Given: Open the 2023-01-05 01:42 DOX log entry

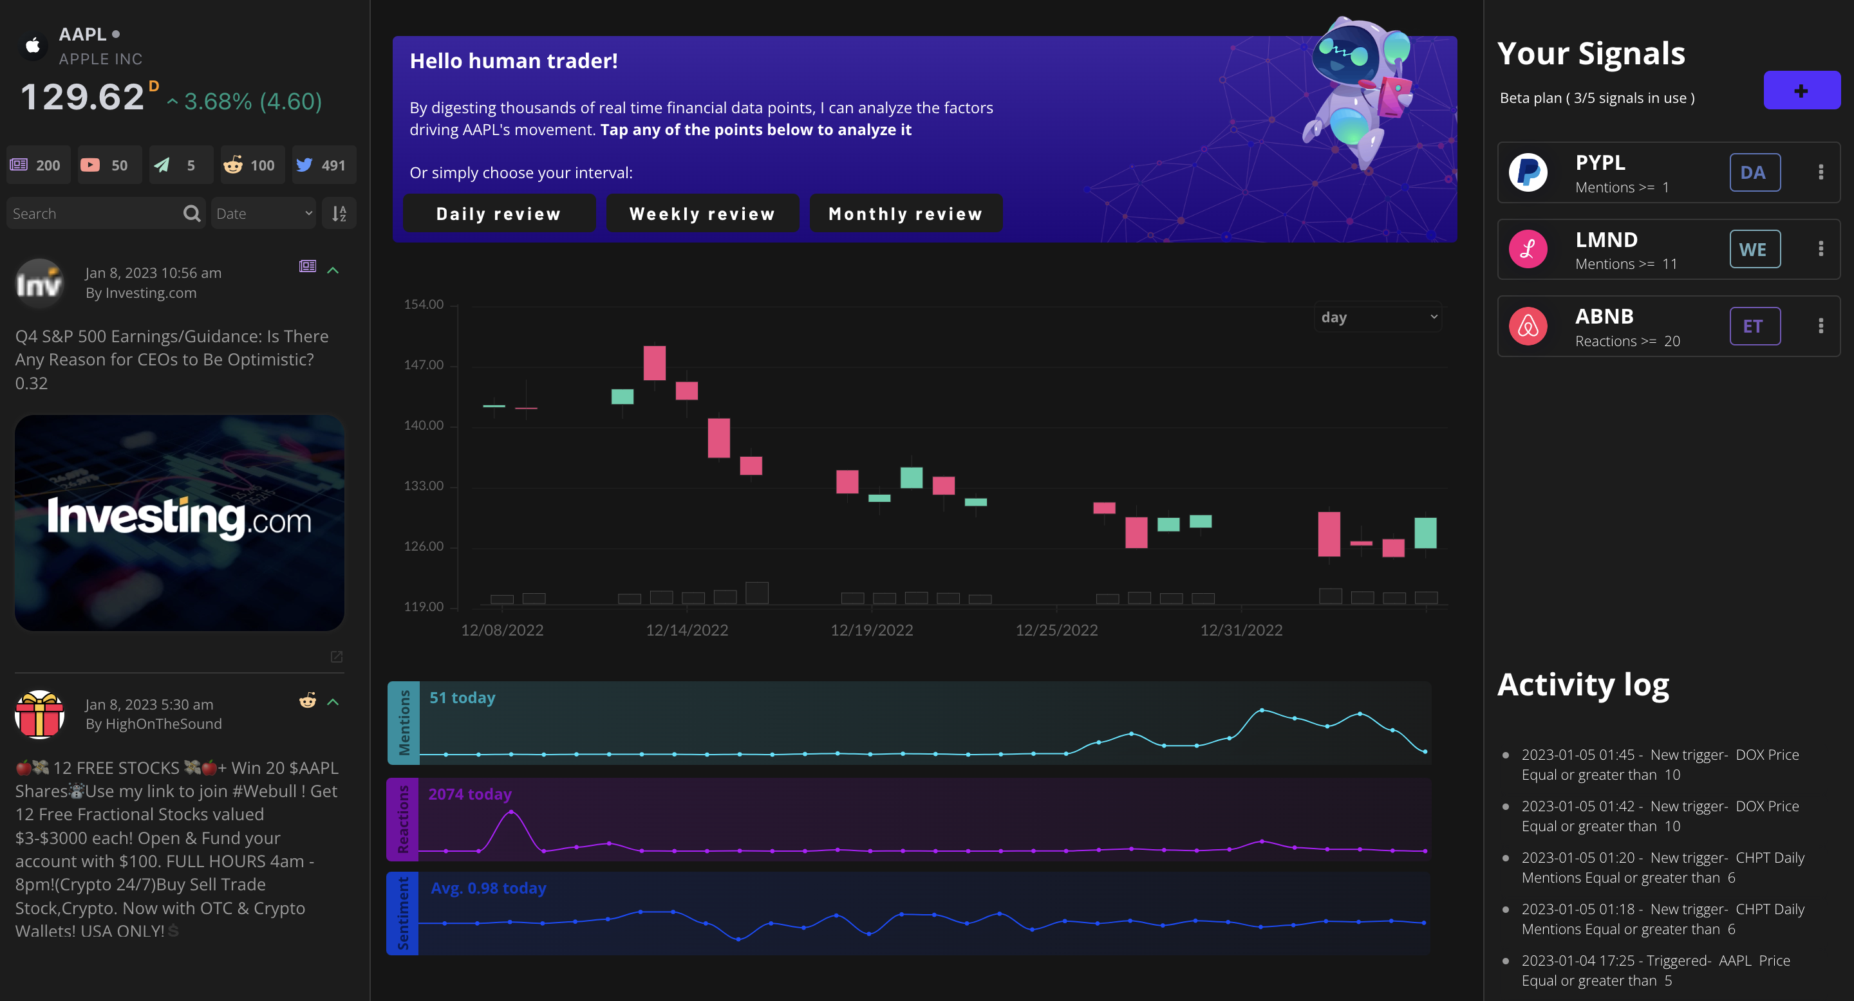Looking at the screenshot, I should tap(1660, 816).
